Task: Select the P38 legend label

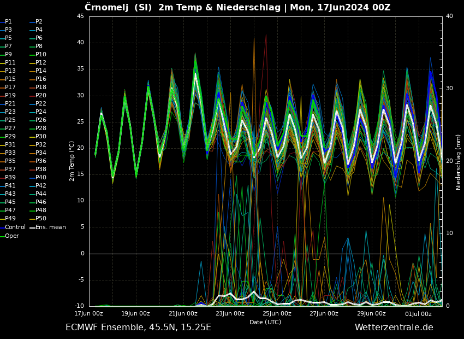Action: 40,169
